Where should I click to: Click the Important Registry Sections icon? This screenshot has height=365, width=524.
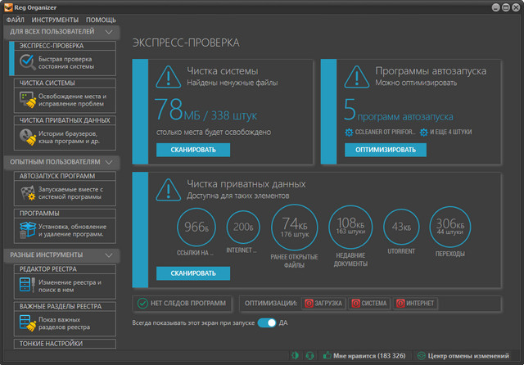coord(28,322)
